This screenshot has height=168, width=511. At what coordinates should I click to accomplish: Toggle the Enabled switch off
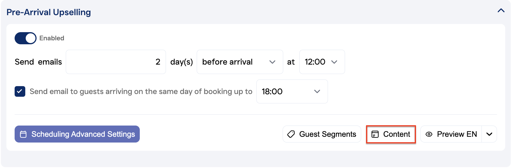[26, 38]
